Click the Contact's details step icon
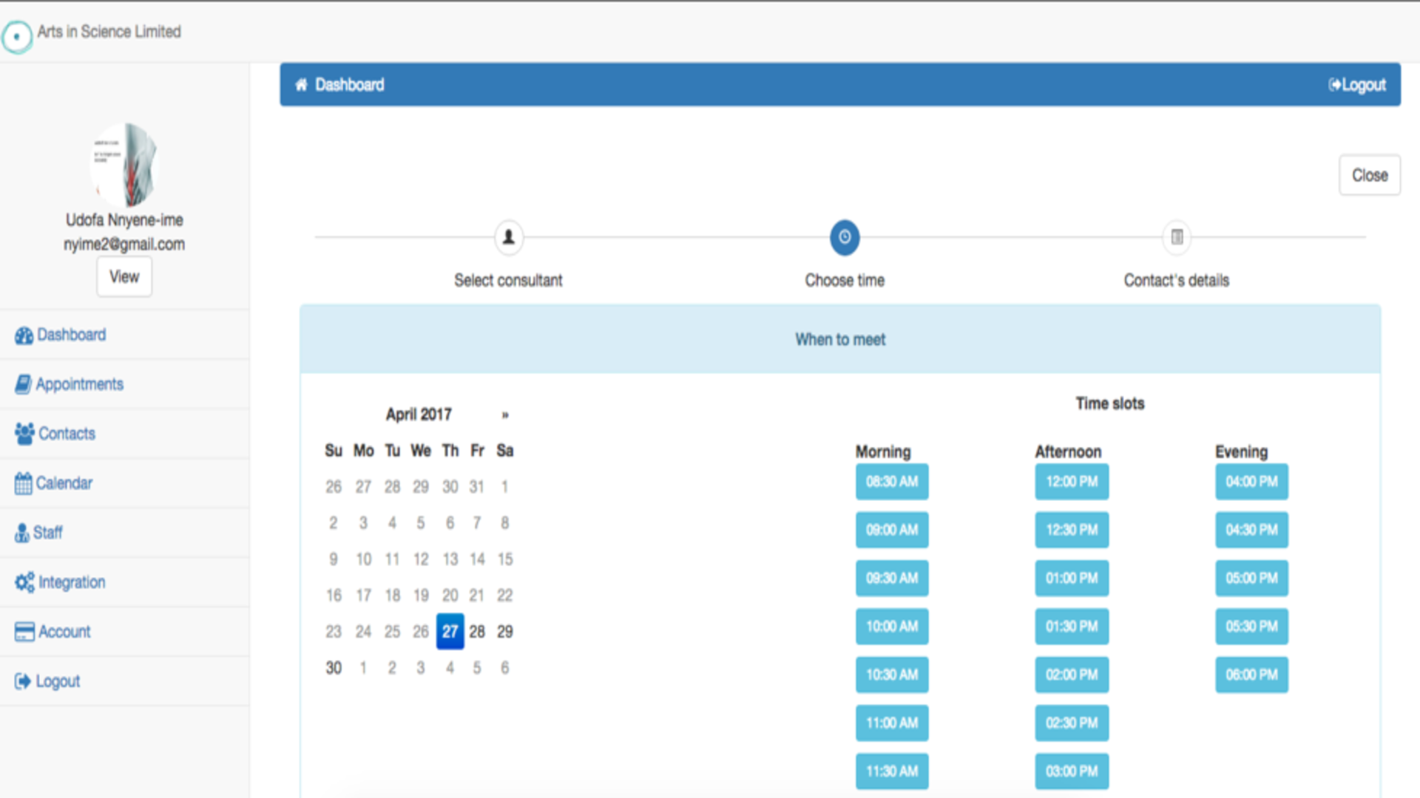Screen dimensions: 1420x798 coord(1177,237)
